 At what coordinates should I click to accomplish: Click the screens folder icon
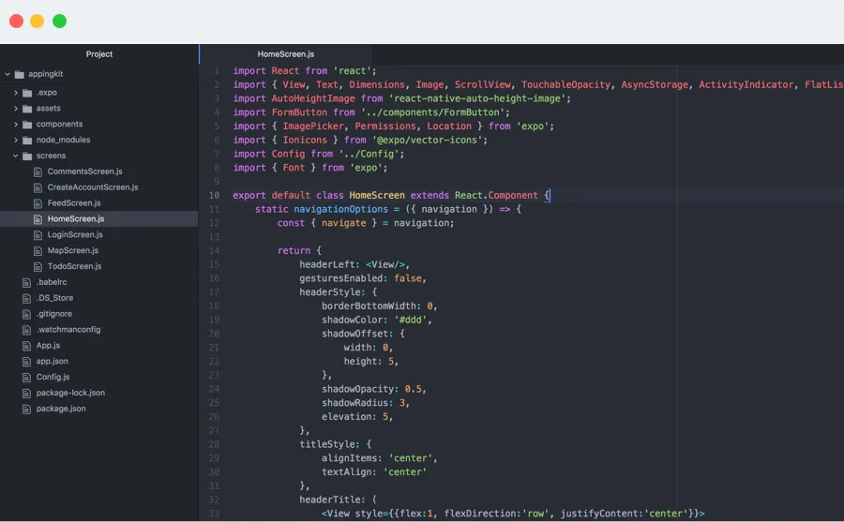(27, 157)
